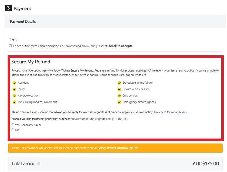This screenshot has width=227, height=172.
Task: Click the checkmark next to Private vehicle failure
Action: tap(119, 89)
